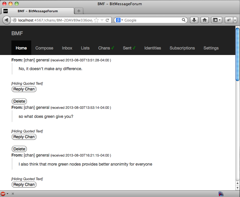Click the status bar icon at bottom right
This screenshot has height=197, width=240.
pos(221,194)
